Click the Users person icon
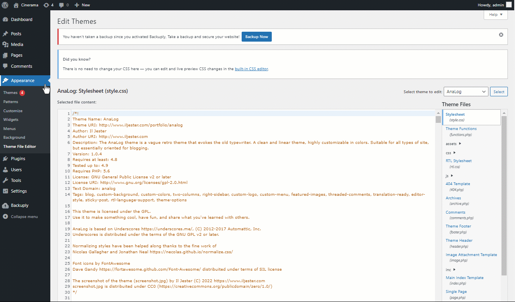The height and width of the screenshot is (302, 515). pyautogui.click(x=5, y=170)
